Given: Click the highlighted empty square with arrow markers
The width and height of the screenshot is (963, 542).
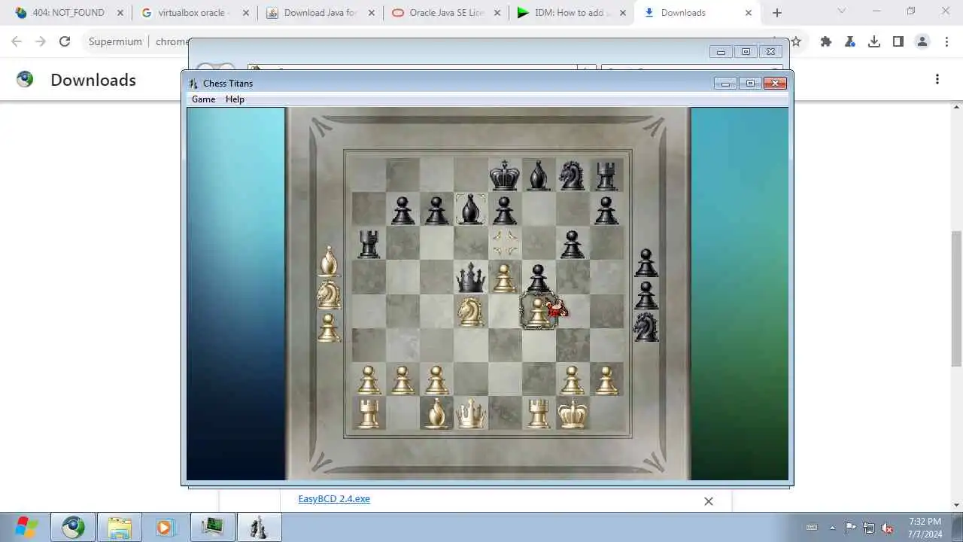Looking at the screenshot, I should coord(504,243).
